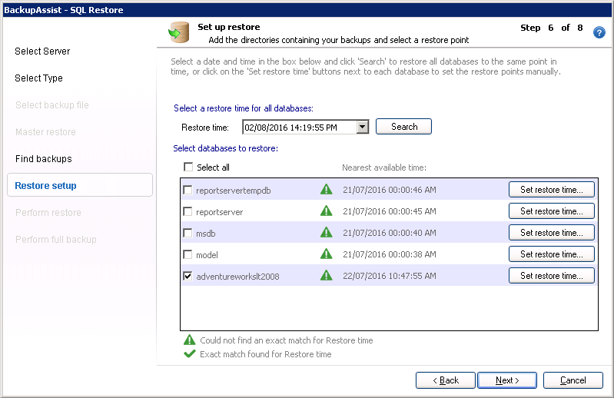Image resolution: width=614 pixels, height=398 pixels.
Task: Uncheck the adventureworkslt2008 database checkbox
Action: 188,276
